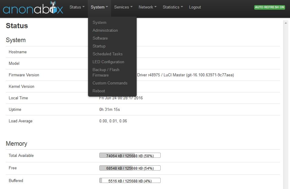The width and height of the screenshot is (290, 189).
Task: Open the Services dropdown menu
Action: (123, 7)
